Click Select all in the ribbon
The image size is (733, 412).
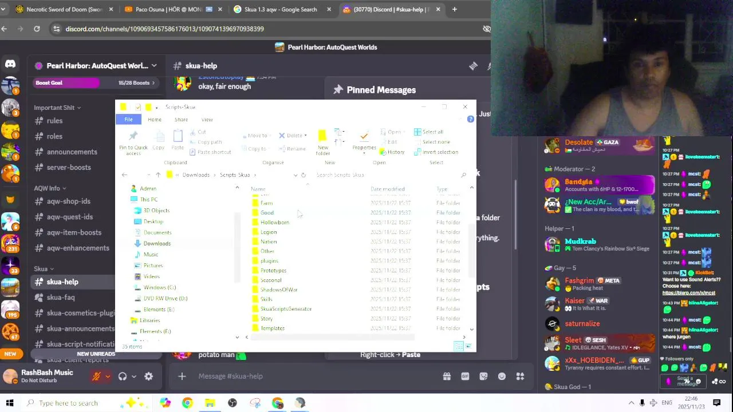[428, 132]
